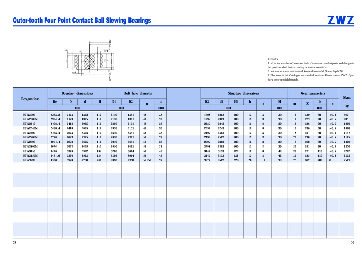Click the n1 column header
The image size is (362, 256).
coord(264,104)
